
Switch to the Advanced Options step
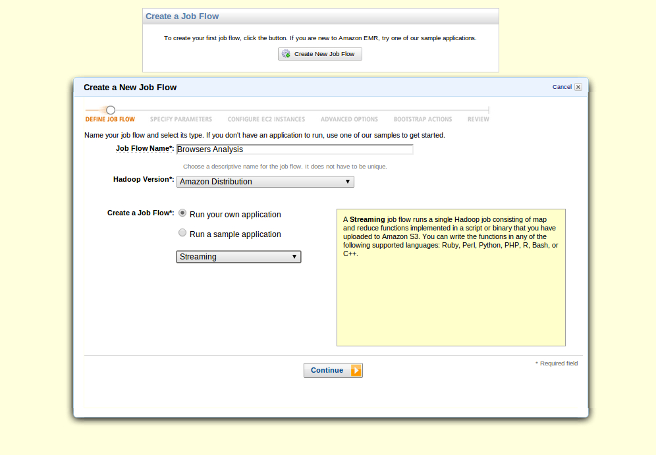[349, 119]
